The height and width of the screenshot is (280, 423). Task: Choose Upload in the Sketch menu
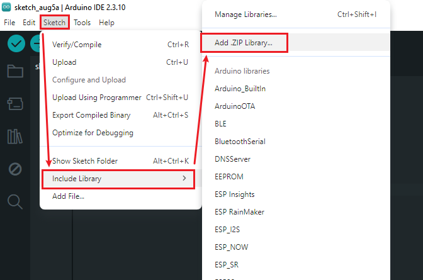121,62
